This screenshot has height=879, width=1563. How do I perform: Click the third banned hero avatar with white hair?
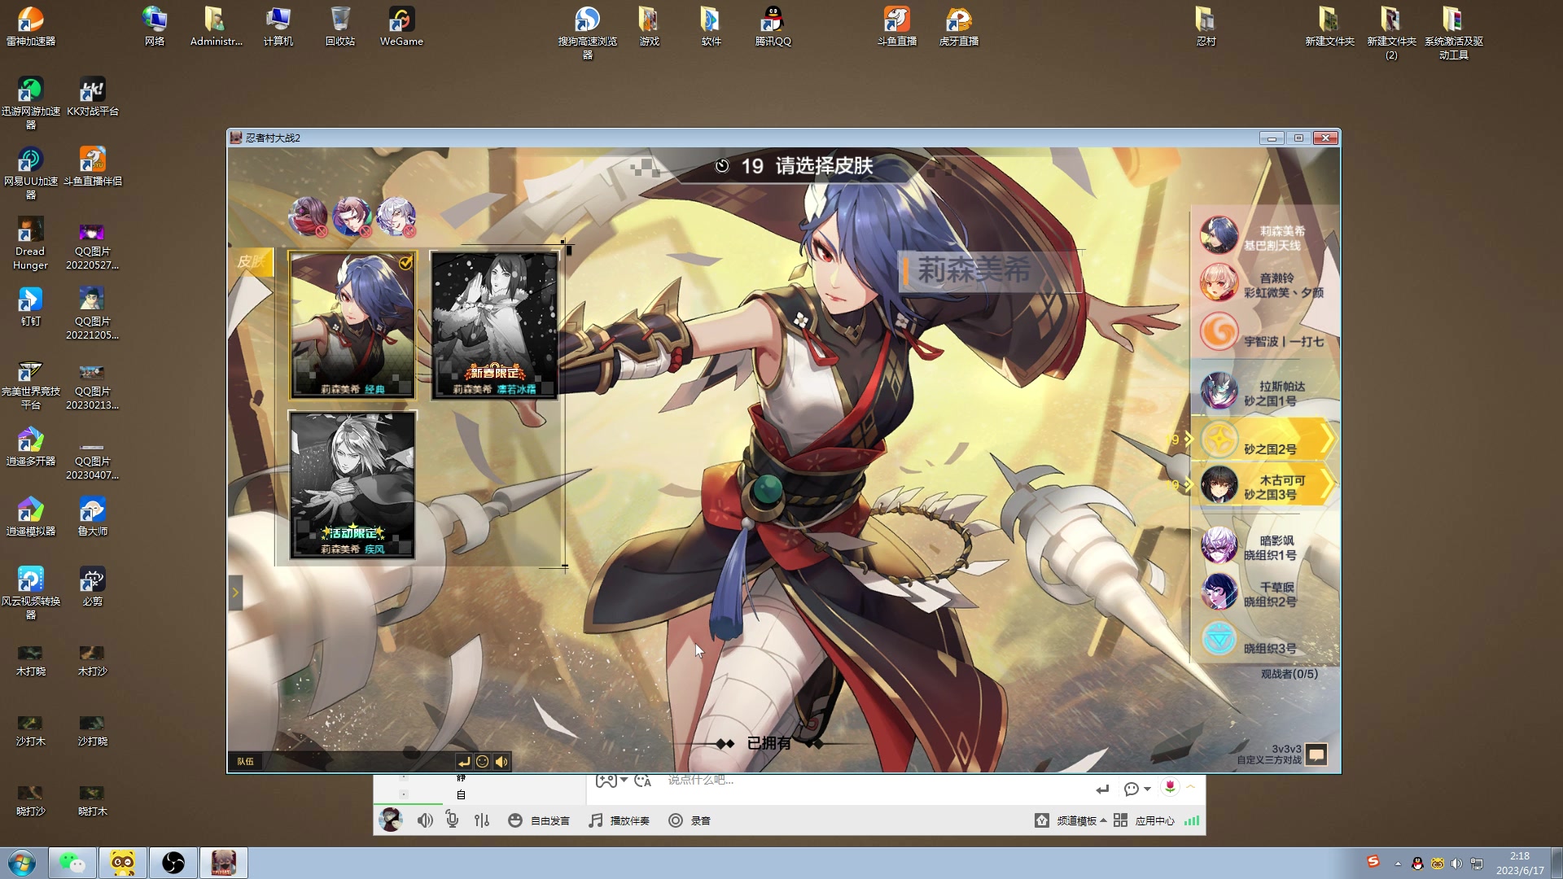click(396, 216)
